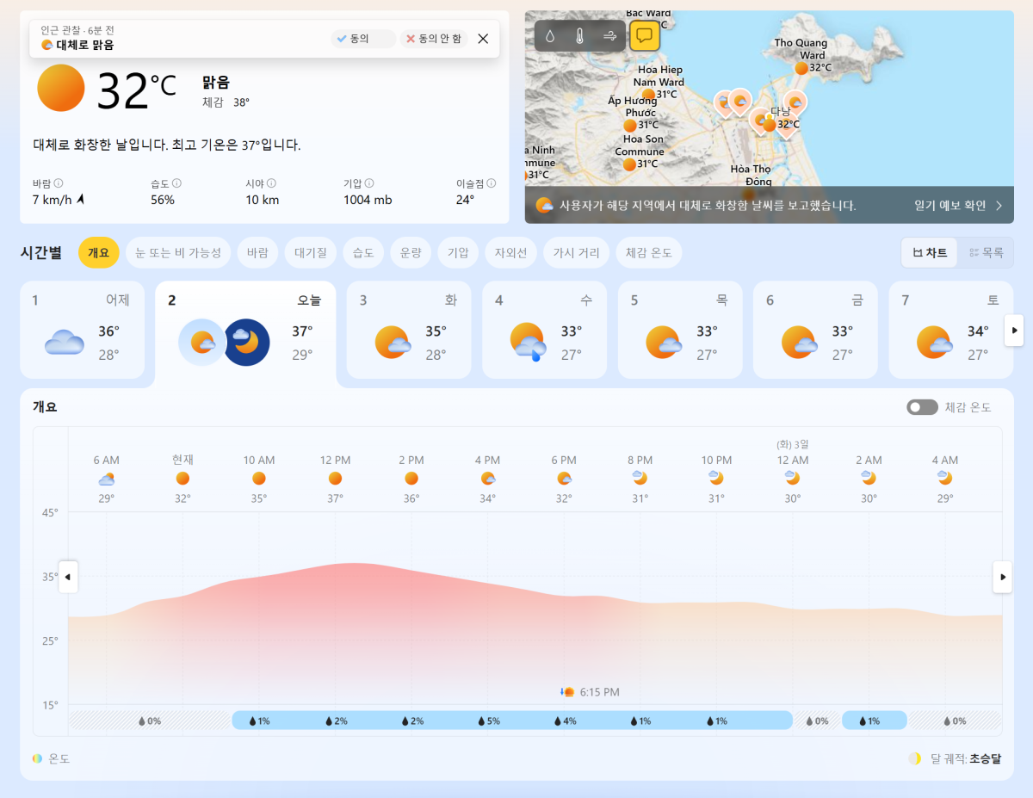The height and width of the screenshot is (798, 1033).
Task: Click the Hoa Son Commune map marker
Action: pos(629,164)
